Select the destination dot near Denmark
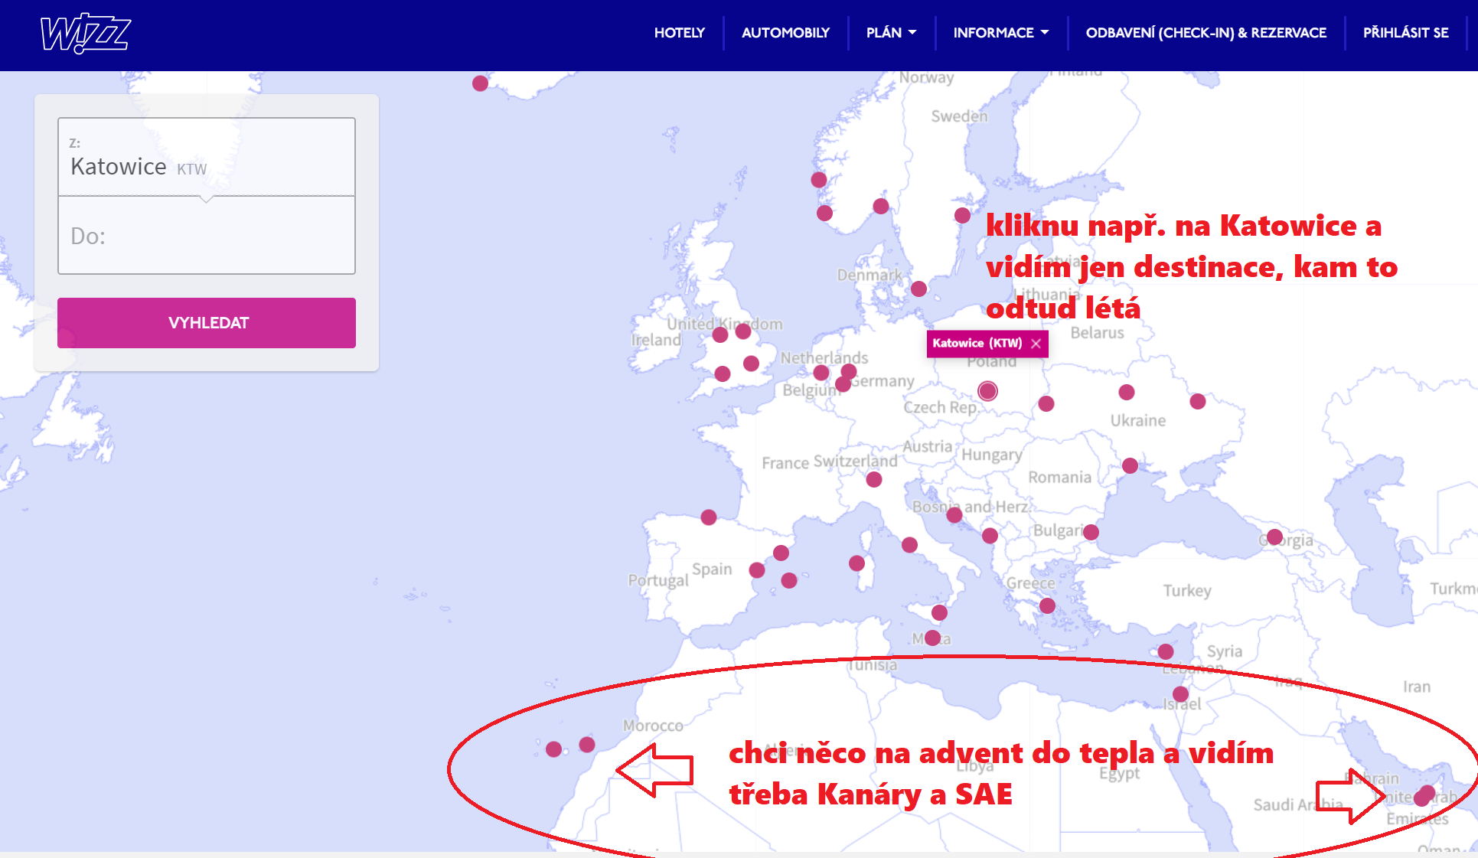Screen dimensions: 1478x858 tap(918, 289)
